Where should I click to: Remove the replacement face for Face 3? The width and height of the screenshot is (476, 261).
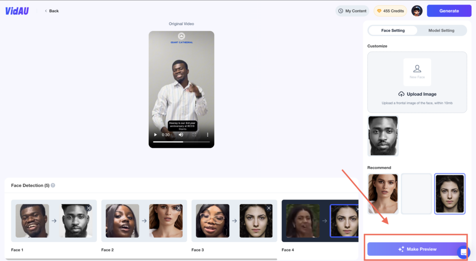(269, 208)
